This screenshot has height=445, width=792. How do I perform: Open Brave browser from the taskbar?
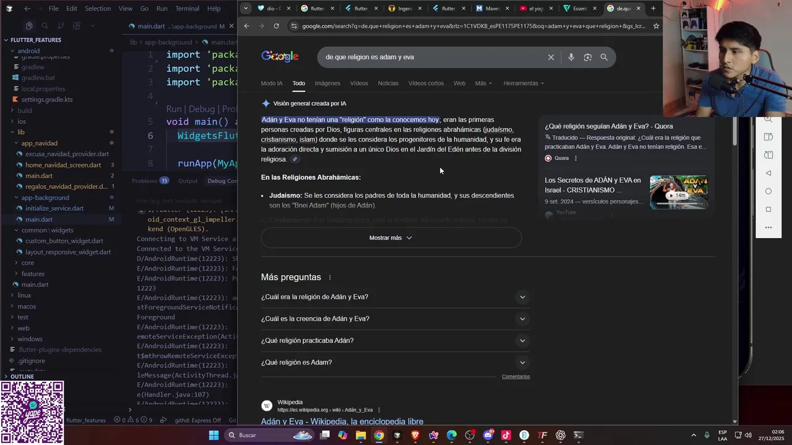tap(415, 435)
